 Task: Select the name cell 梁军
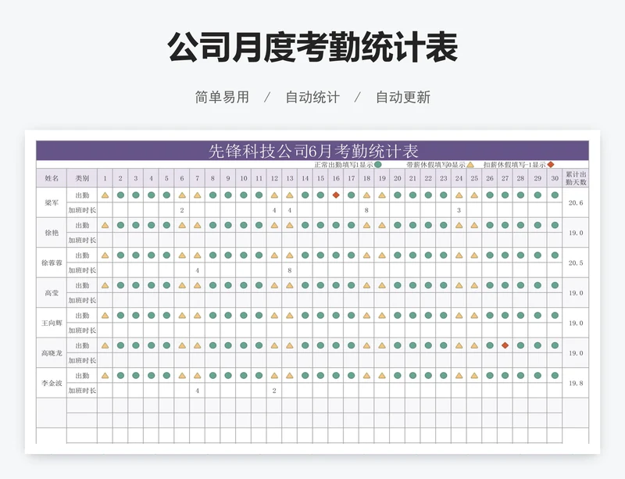[x=52, y=202]
